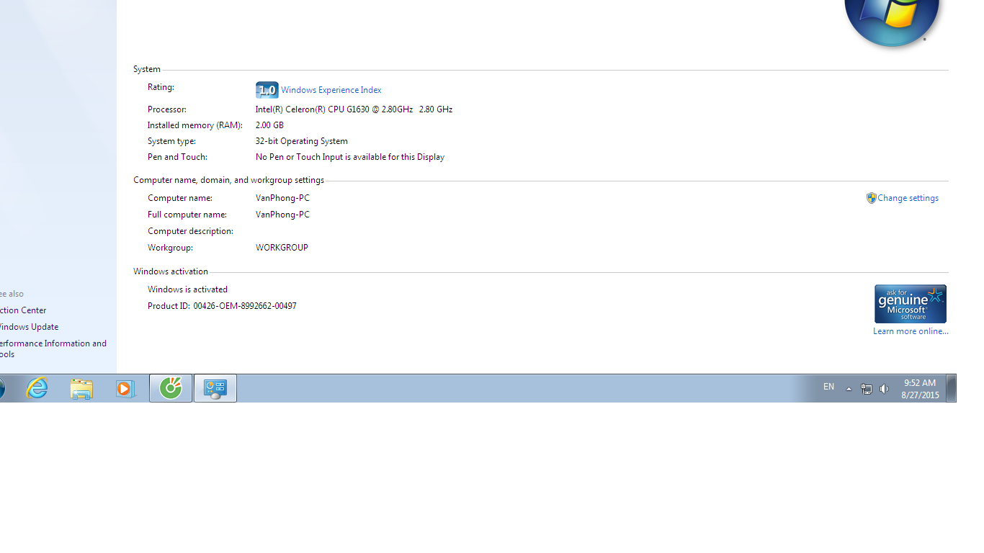Follow the Learn more online link

point(911,331)
